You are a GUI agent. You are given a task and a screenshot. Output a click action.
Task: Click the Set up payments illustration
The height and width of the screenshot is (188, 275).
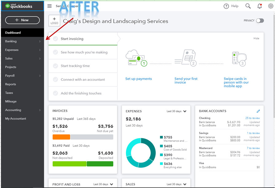coord(136,58)
